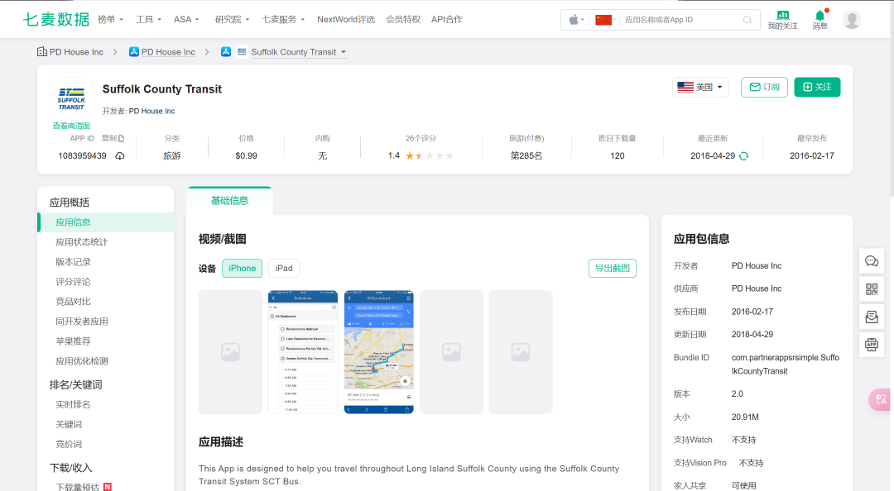894x491 pixels.
Task: Open the QR code floating icon
Action: (872, 289)
